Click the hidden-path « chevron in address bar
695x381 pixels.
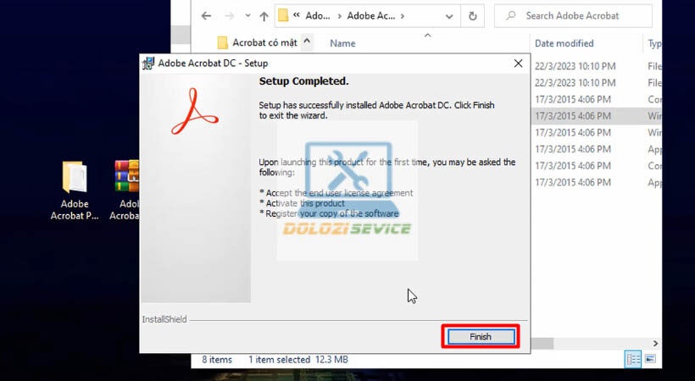(x=297, y=15)
